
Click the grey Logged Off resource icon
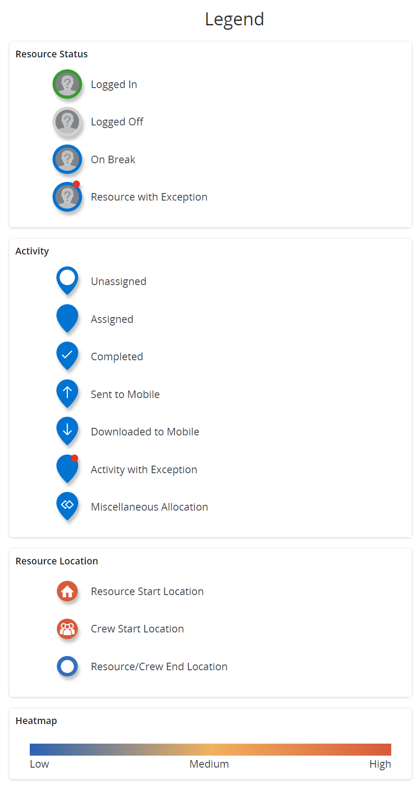[x=67, y=121]
